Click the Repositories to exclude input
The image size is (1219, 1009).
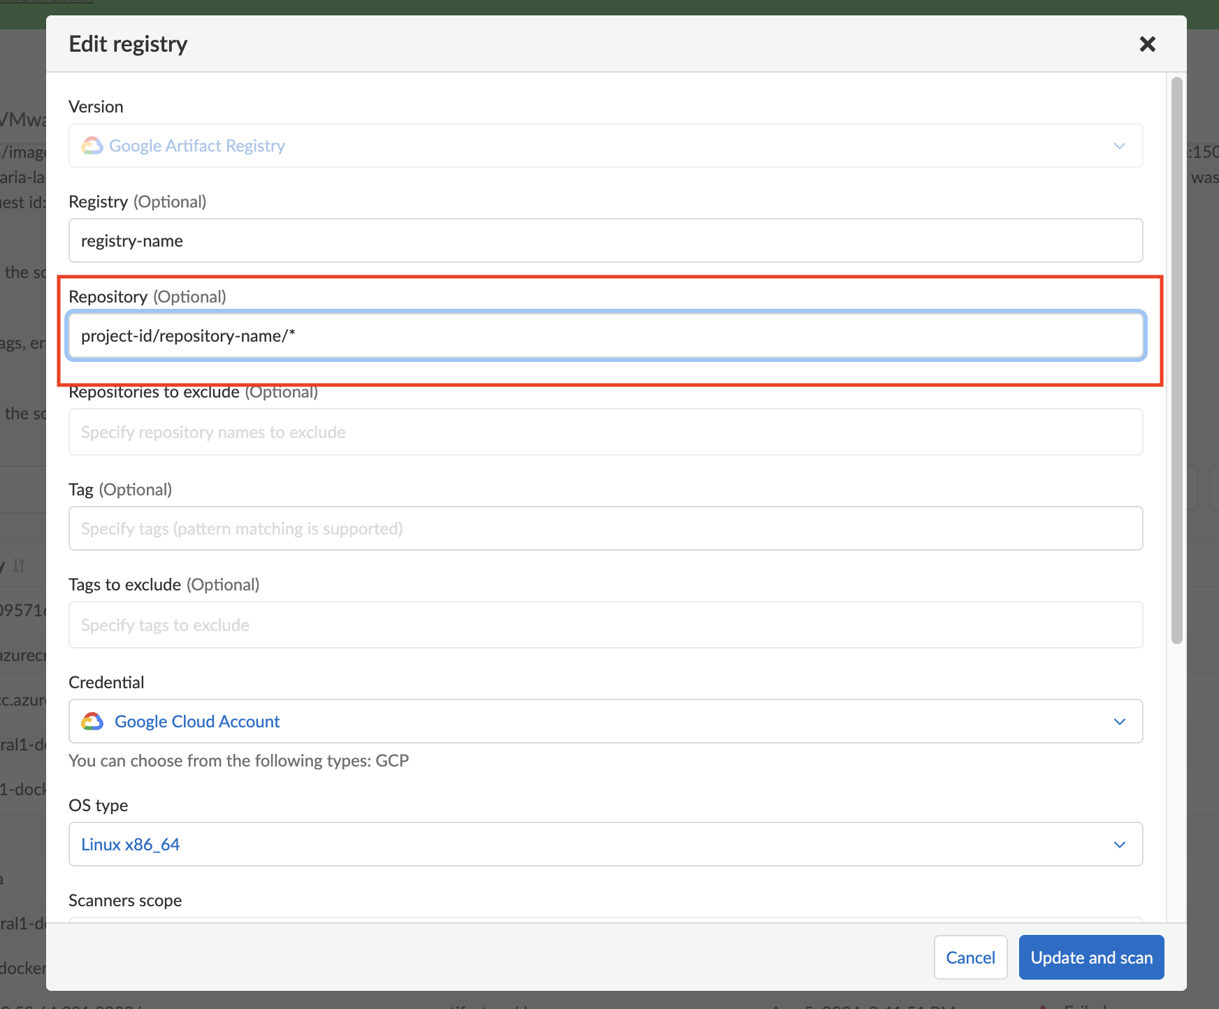[x=605, y=432]
